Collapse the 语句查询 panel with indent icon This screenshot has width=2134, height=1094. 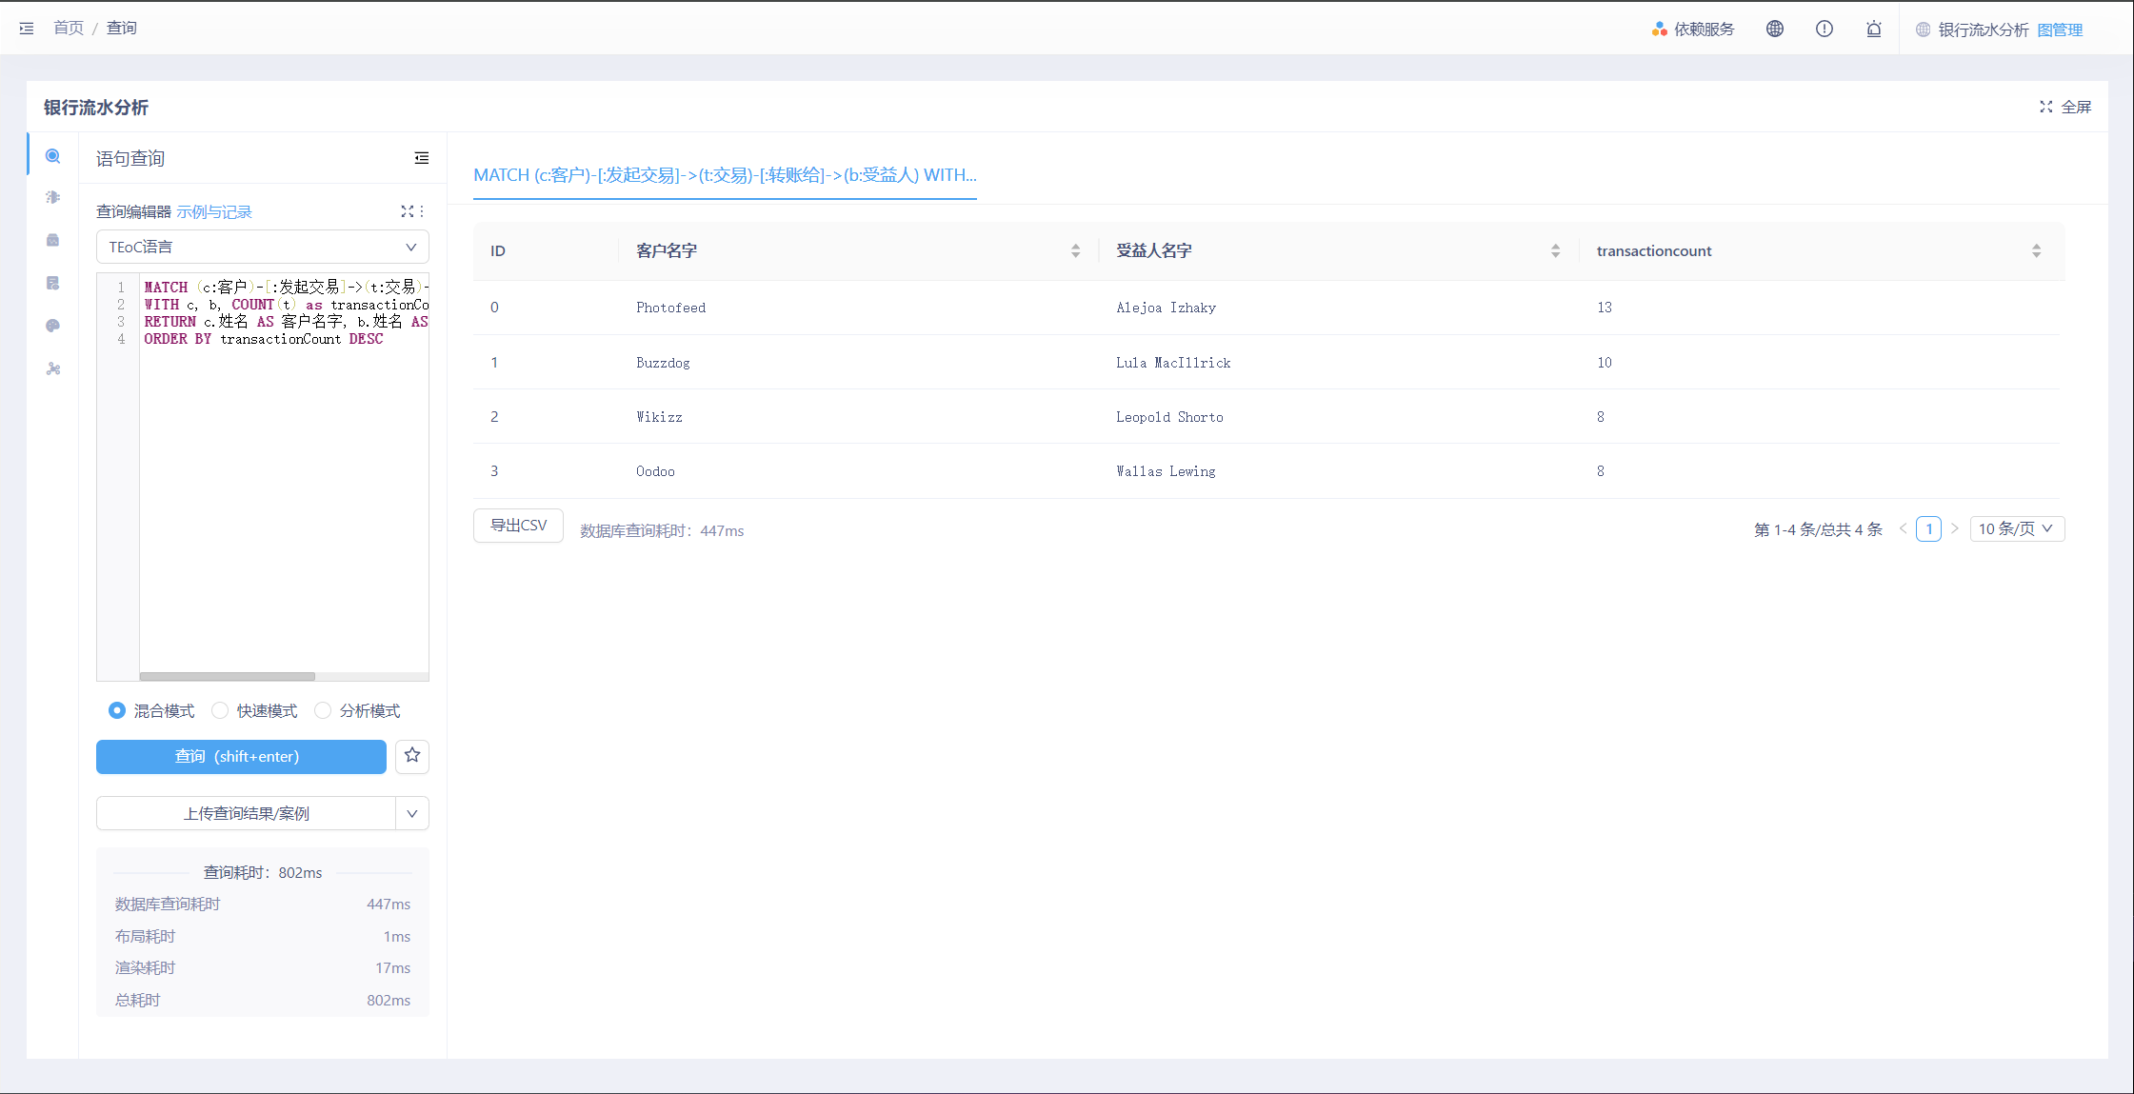coord(422,158)
